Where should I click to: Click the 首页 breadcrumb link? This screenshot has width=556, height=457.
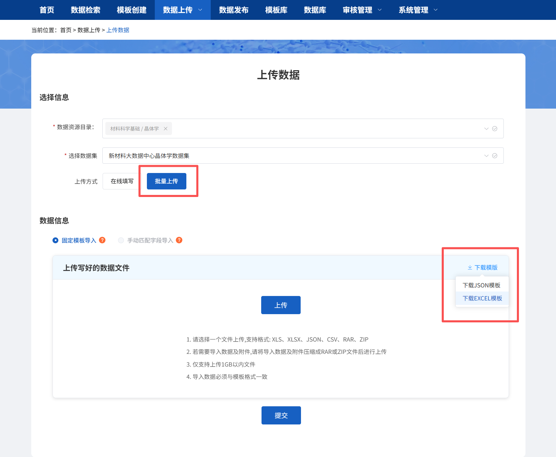coord(66,30)
